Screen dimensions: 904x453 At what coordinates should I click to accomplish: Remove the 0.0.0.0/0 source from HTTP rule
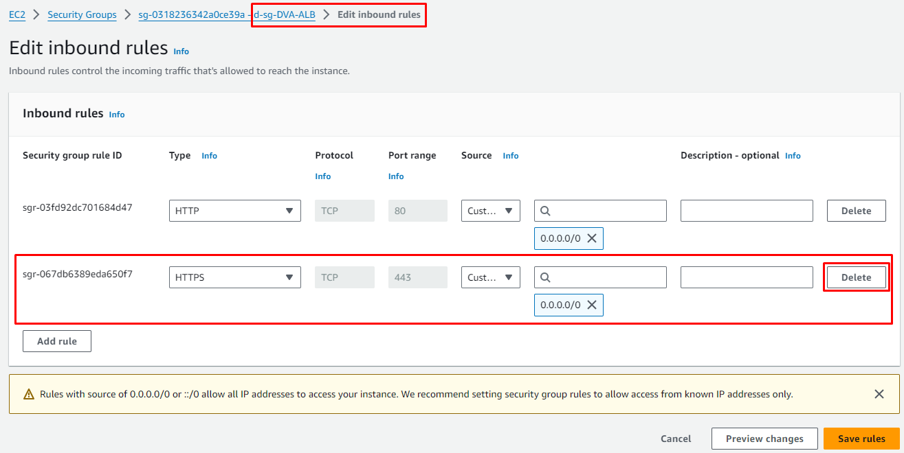point(591,238)
